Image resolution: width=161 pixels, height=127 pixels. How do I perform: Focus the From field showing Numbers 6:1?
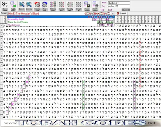click(119, 3)
